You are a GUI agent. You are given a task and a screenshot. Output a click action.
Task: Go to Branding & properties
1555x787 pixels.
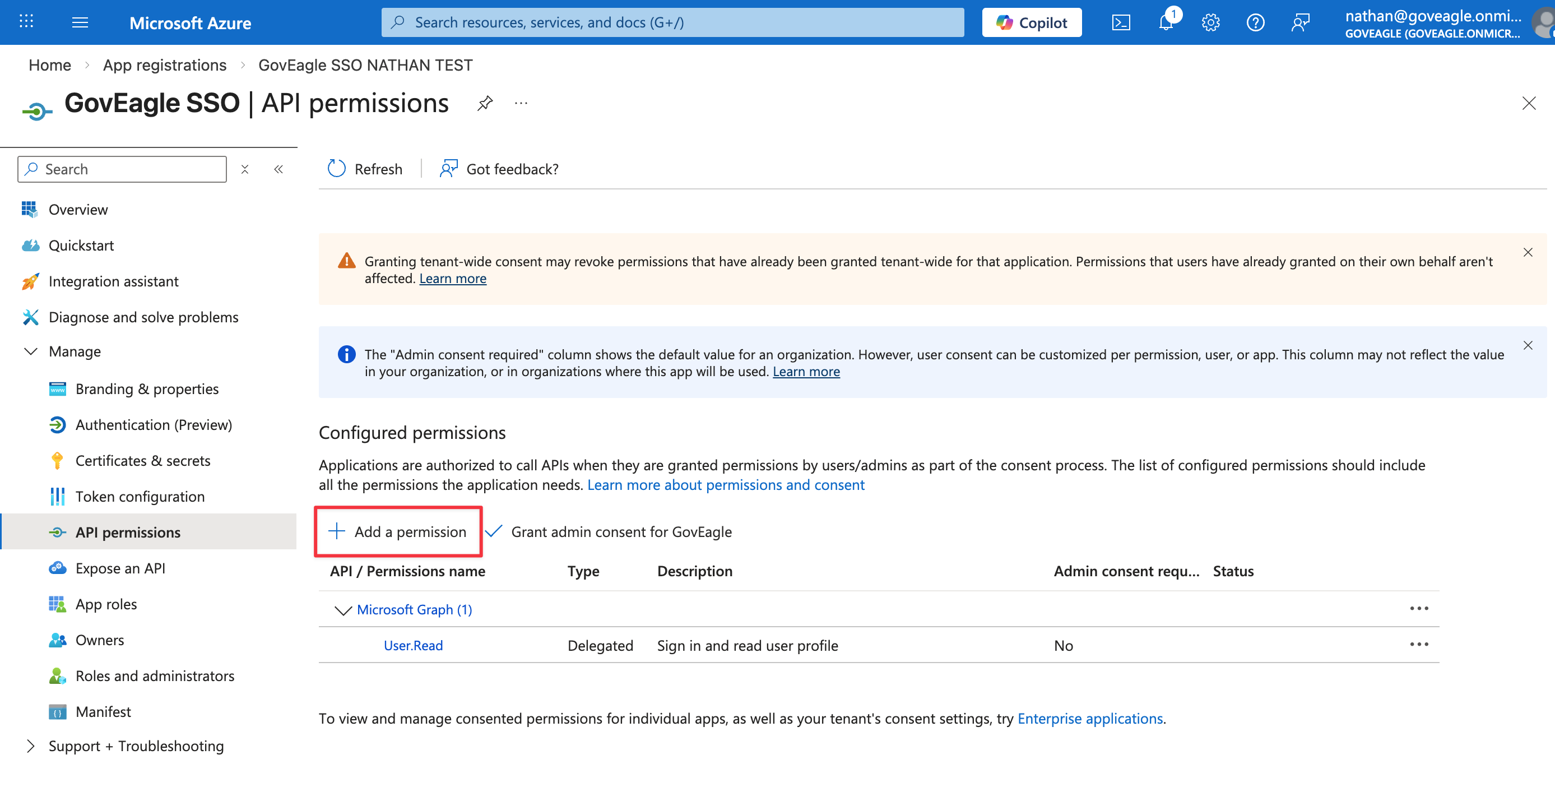[147, 389]
